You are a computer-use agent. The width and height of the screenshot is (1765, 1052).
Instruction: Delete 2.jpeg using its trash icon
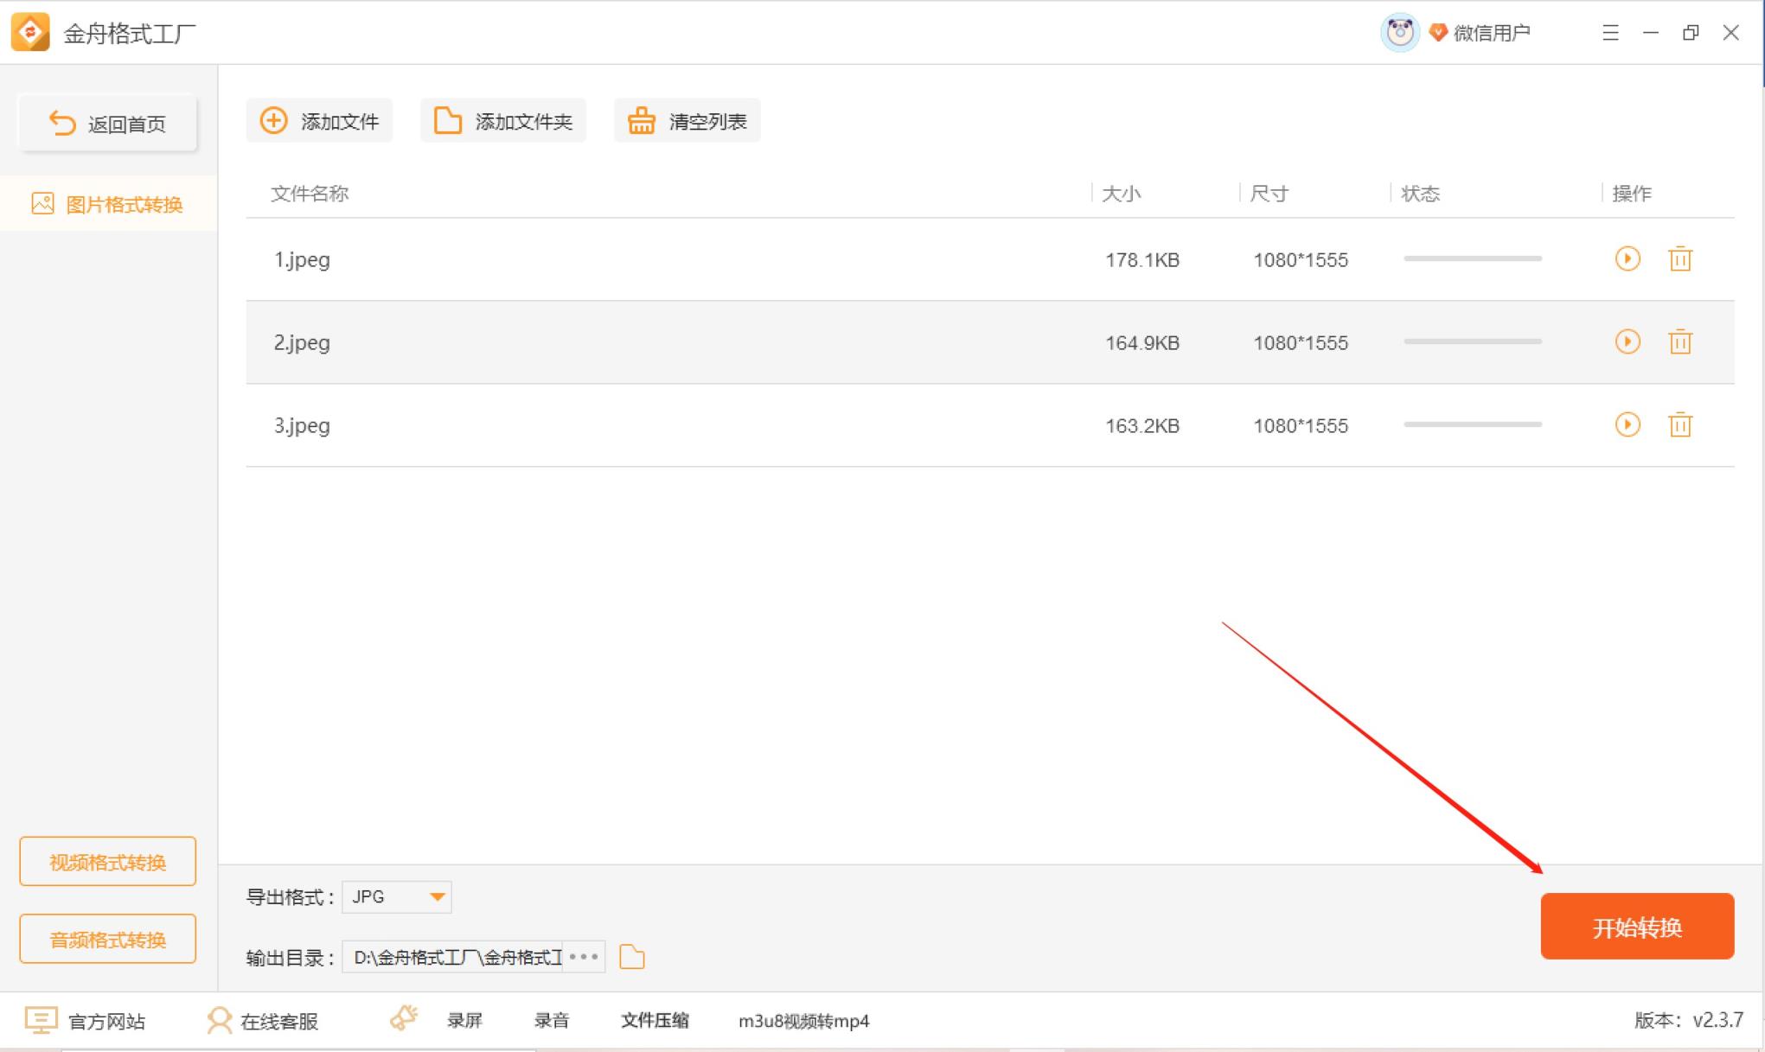tap(1680, 341)
